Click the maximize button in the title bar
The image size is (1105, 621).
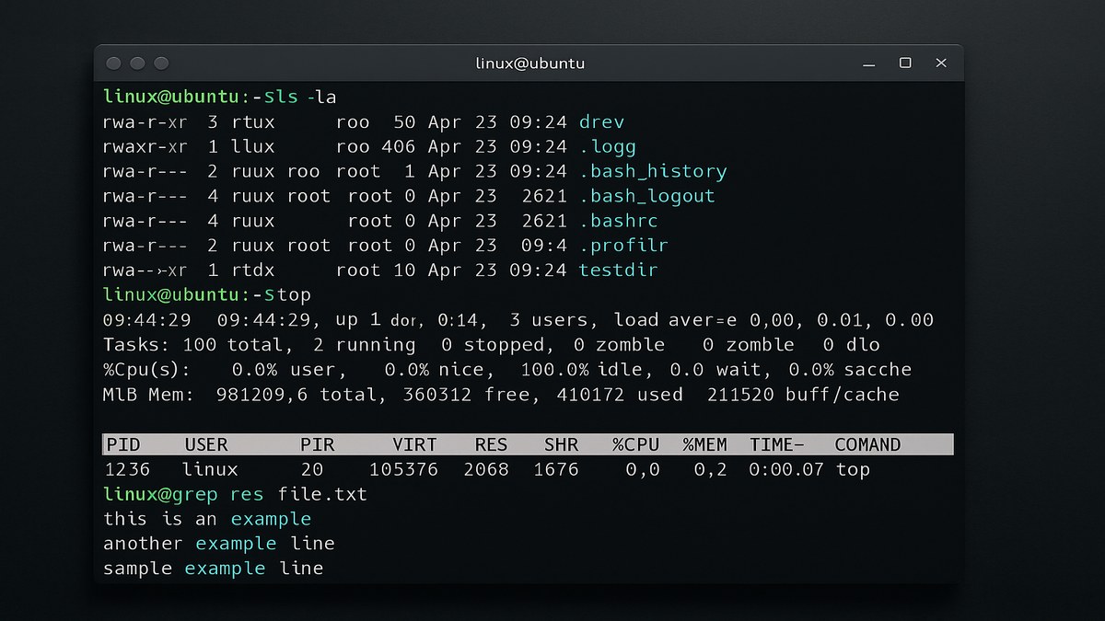(x=904, y=63)
